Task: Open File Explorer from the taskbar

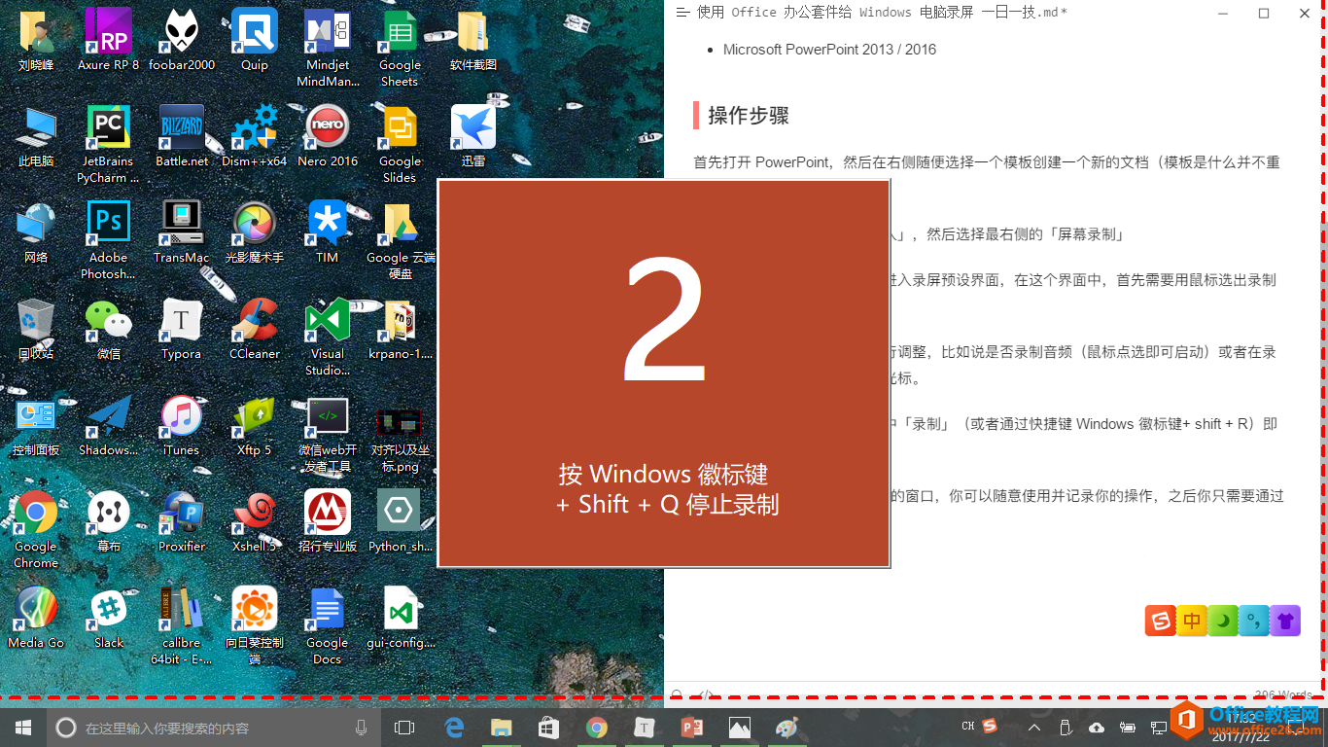Action: pos(502,727)
